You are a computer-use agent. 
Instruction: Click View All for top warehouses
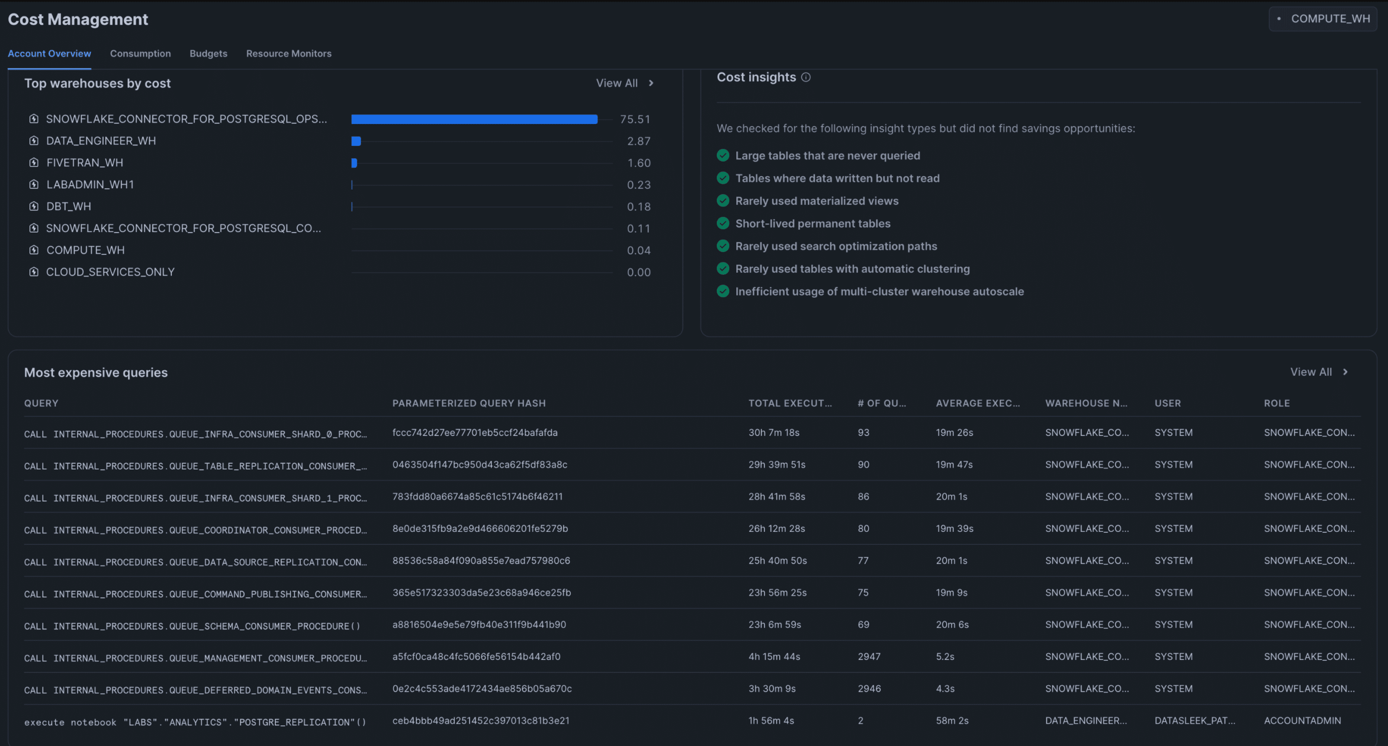coord(616,83)
